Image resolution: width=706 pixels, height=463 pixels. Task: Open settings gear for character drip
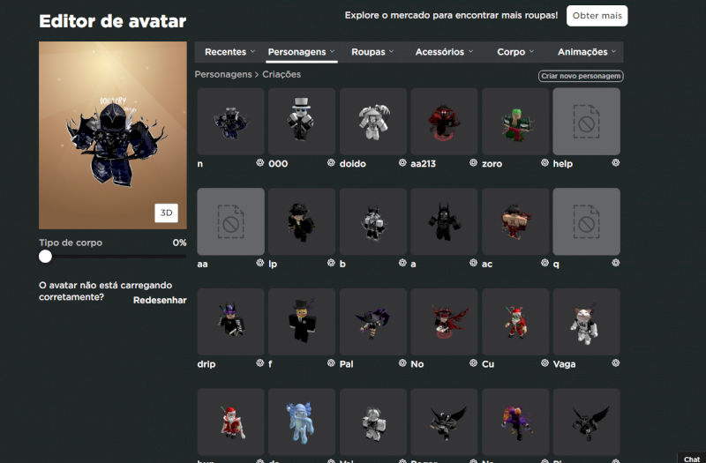coord(259,363)
